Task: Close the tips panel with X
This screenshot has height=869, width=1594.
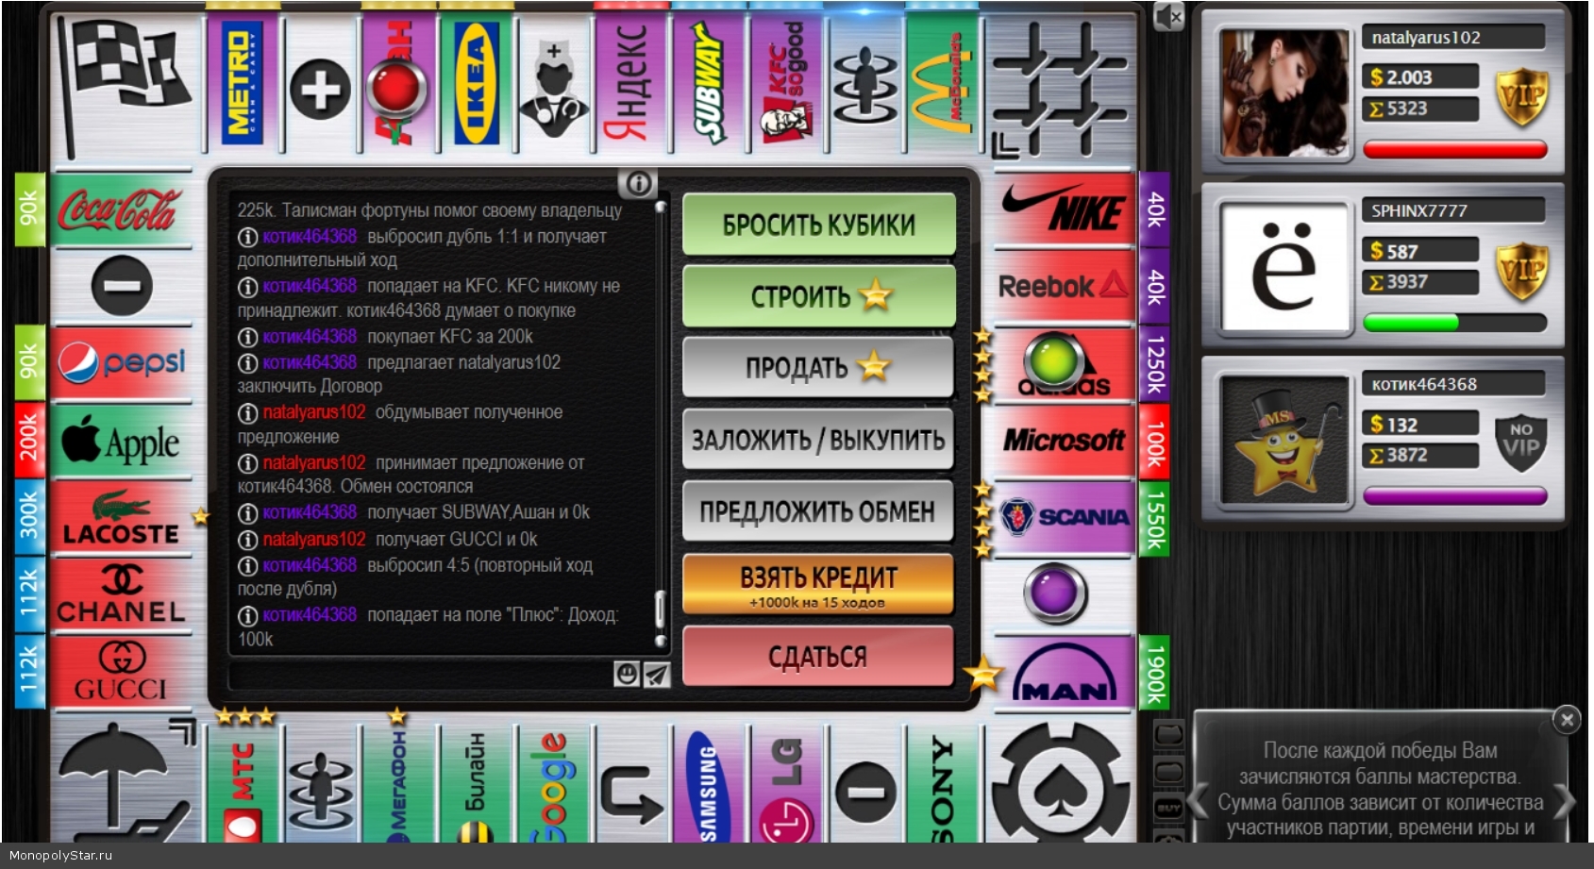Action: [x=1567, y=720]
